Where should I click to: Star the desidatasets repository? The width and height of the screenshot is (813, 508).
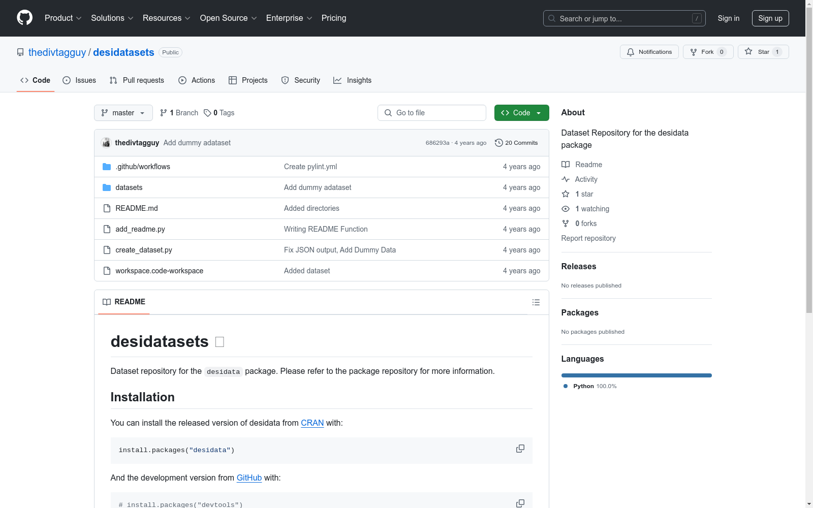tap(763, 52)
